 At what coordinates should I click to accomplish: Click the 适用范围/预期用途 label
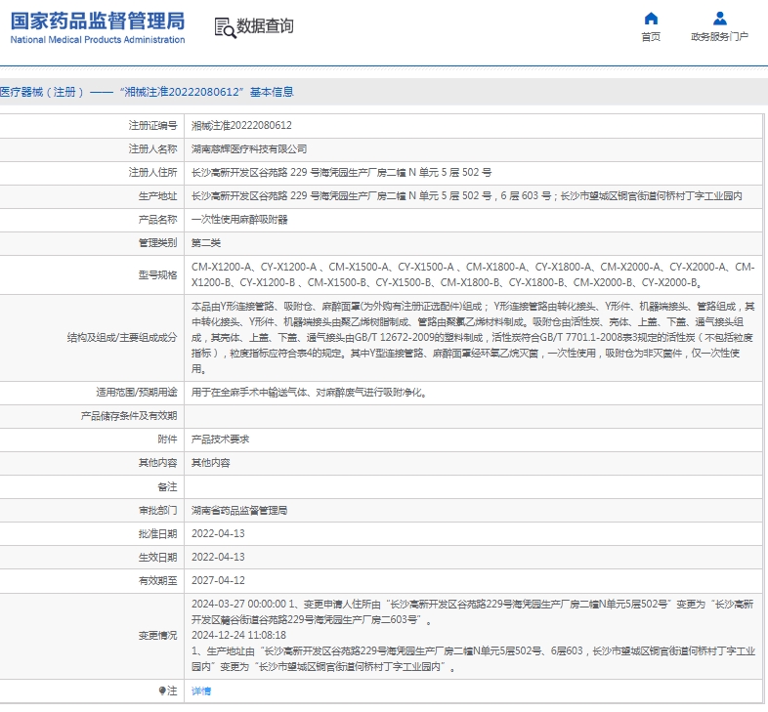point(137,393)
